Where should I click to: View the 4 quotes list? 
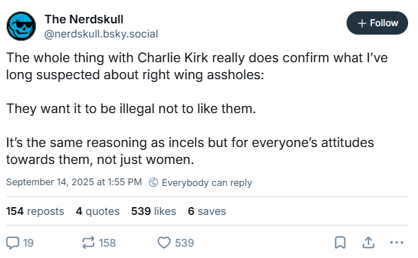pos(98,211)
